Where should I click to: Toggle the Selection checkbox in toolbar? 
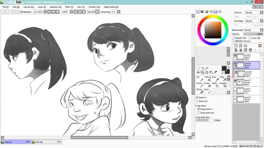(x=21, y=12)
